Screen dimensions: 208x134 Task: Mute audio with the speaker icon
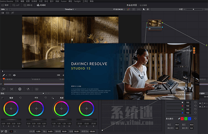click(x=14, y=75)
